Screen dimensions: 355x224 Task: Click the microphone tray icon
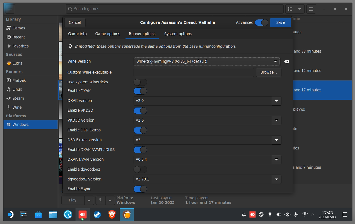click(x=296, y=215)
